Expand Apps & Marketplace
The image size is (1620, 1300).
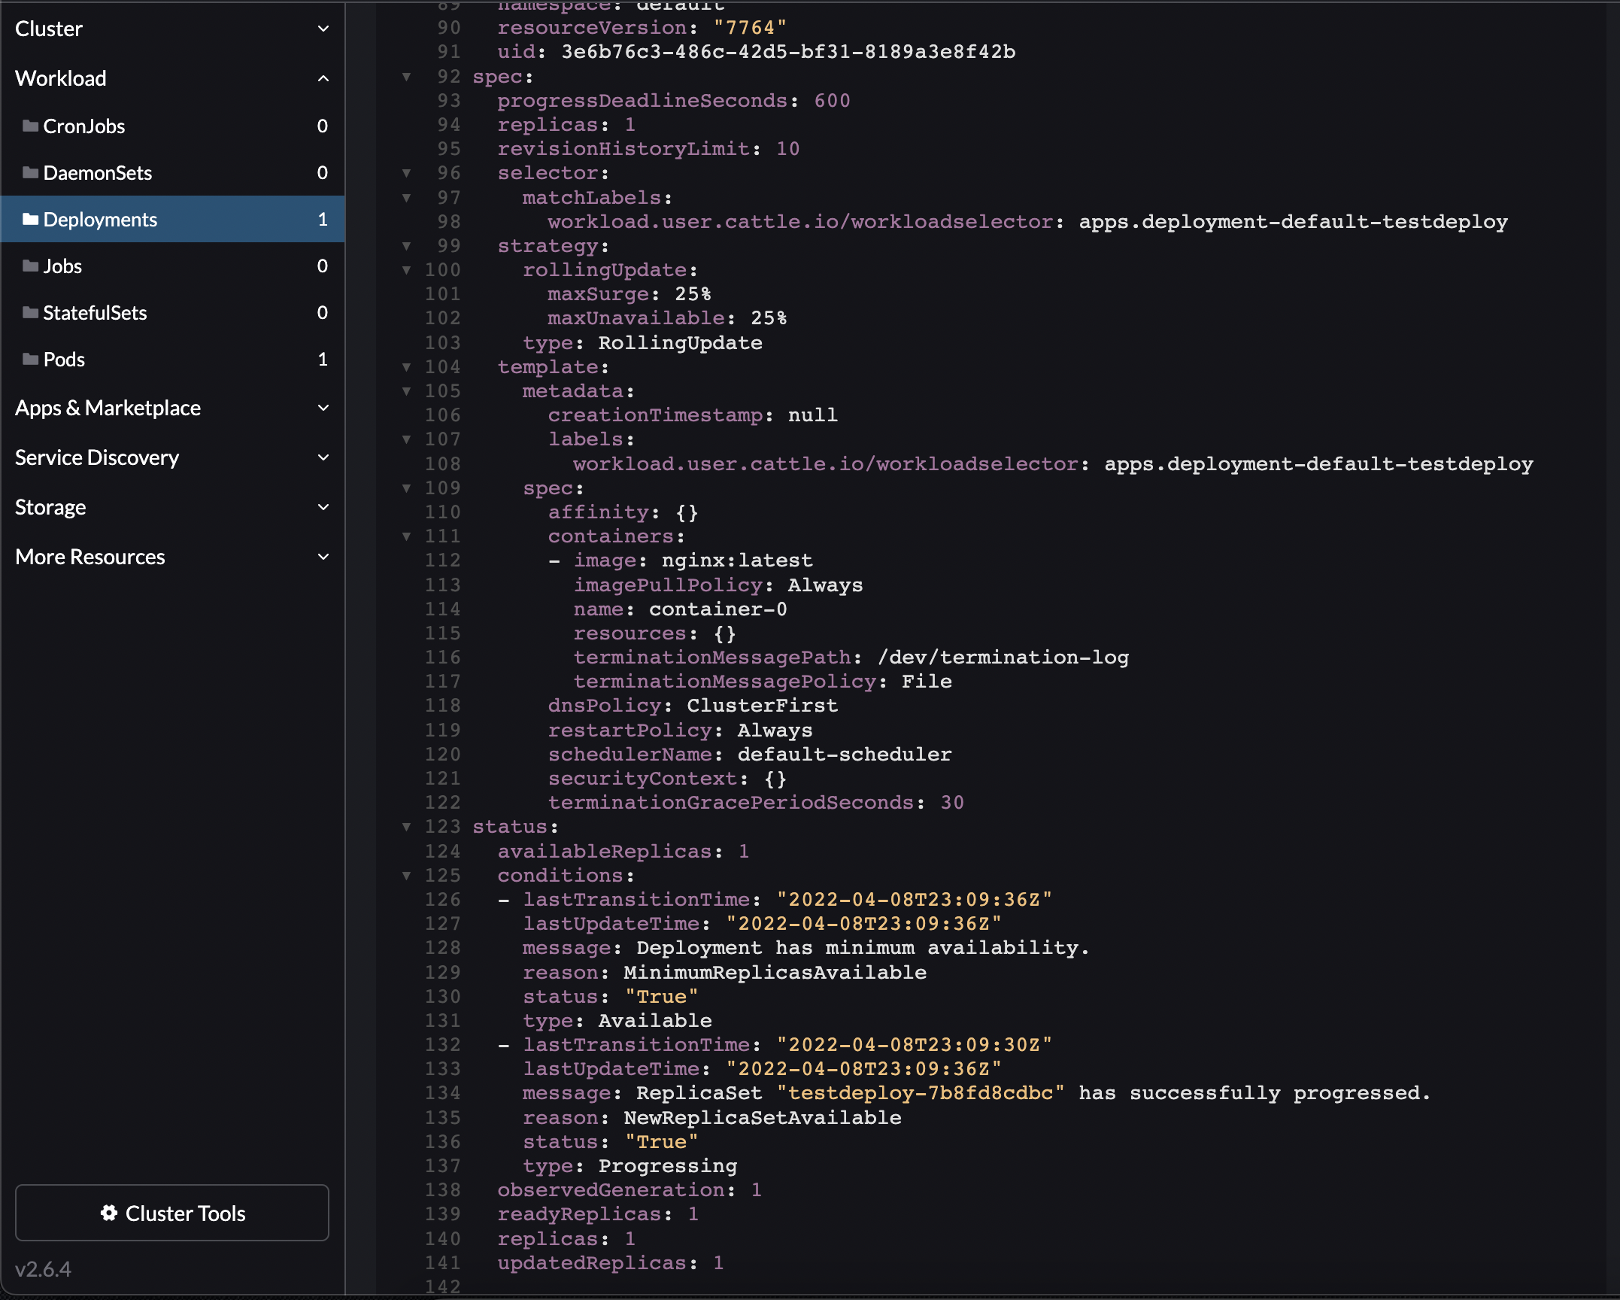323,407
